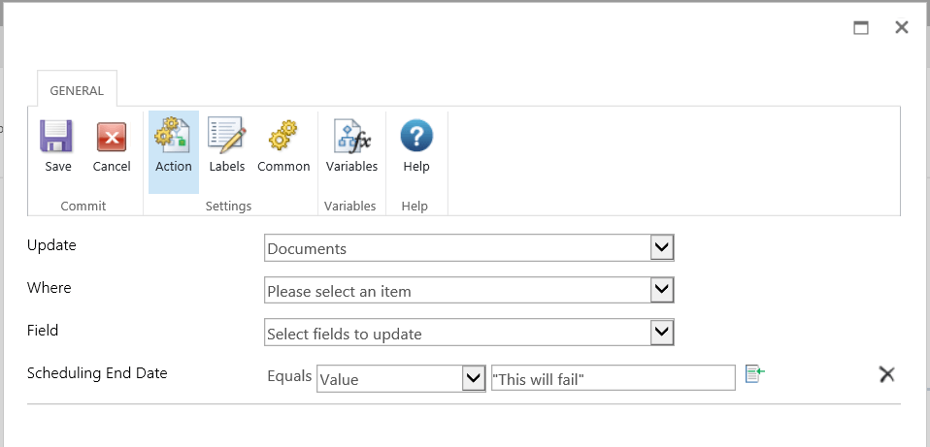
Task: Click the 'Equals' text
Action: (x=289, y=376)
